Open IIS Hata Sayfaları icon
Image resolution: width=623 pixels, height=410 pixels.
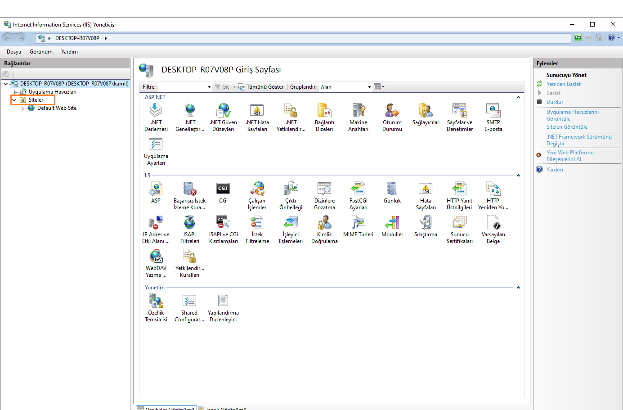pyautogui.click(x=426, y=189)
